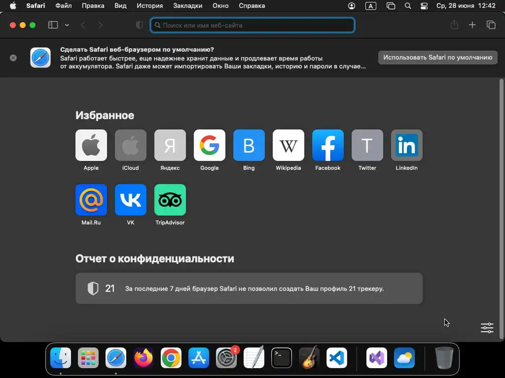Open the Wikipedia favorite tile
This screenshot has width=505, height=378.
click(x=288, y=145)
